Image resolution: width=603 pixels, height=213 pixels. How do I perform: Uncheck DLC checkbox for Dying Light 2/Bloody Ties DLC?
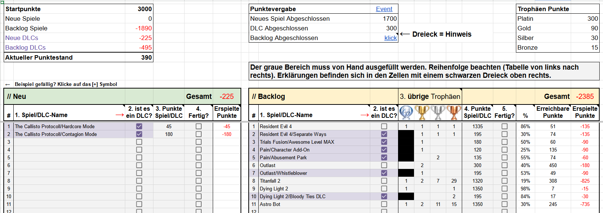coord(384,196)
